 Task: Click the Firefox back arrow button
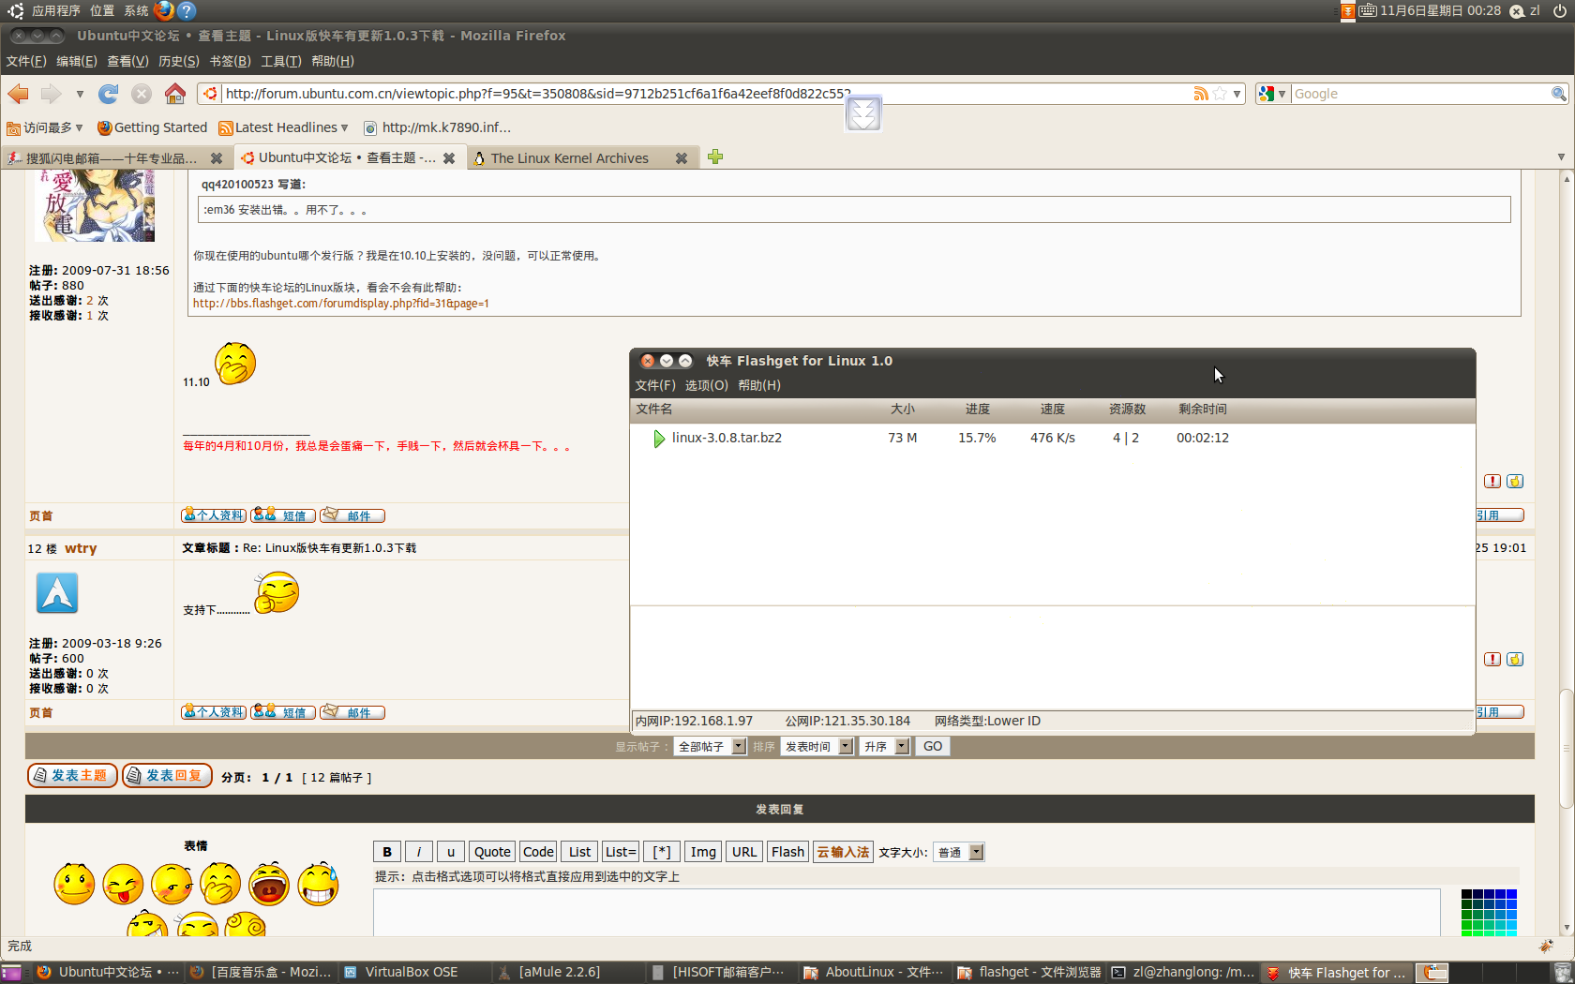coord(18,94)
